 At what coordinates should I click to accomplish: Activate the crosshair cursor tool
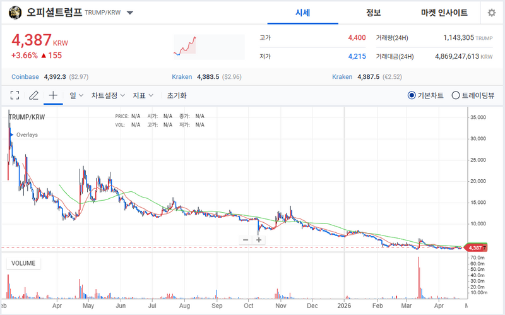54,95
